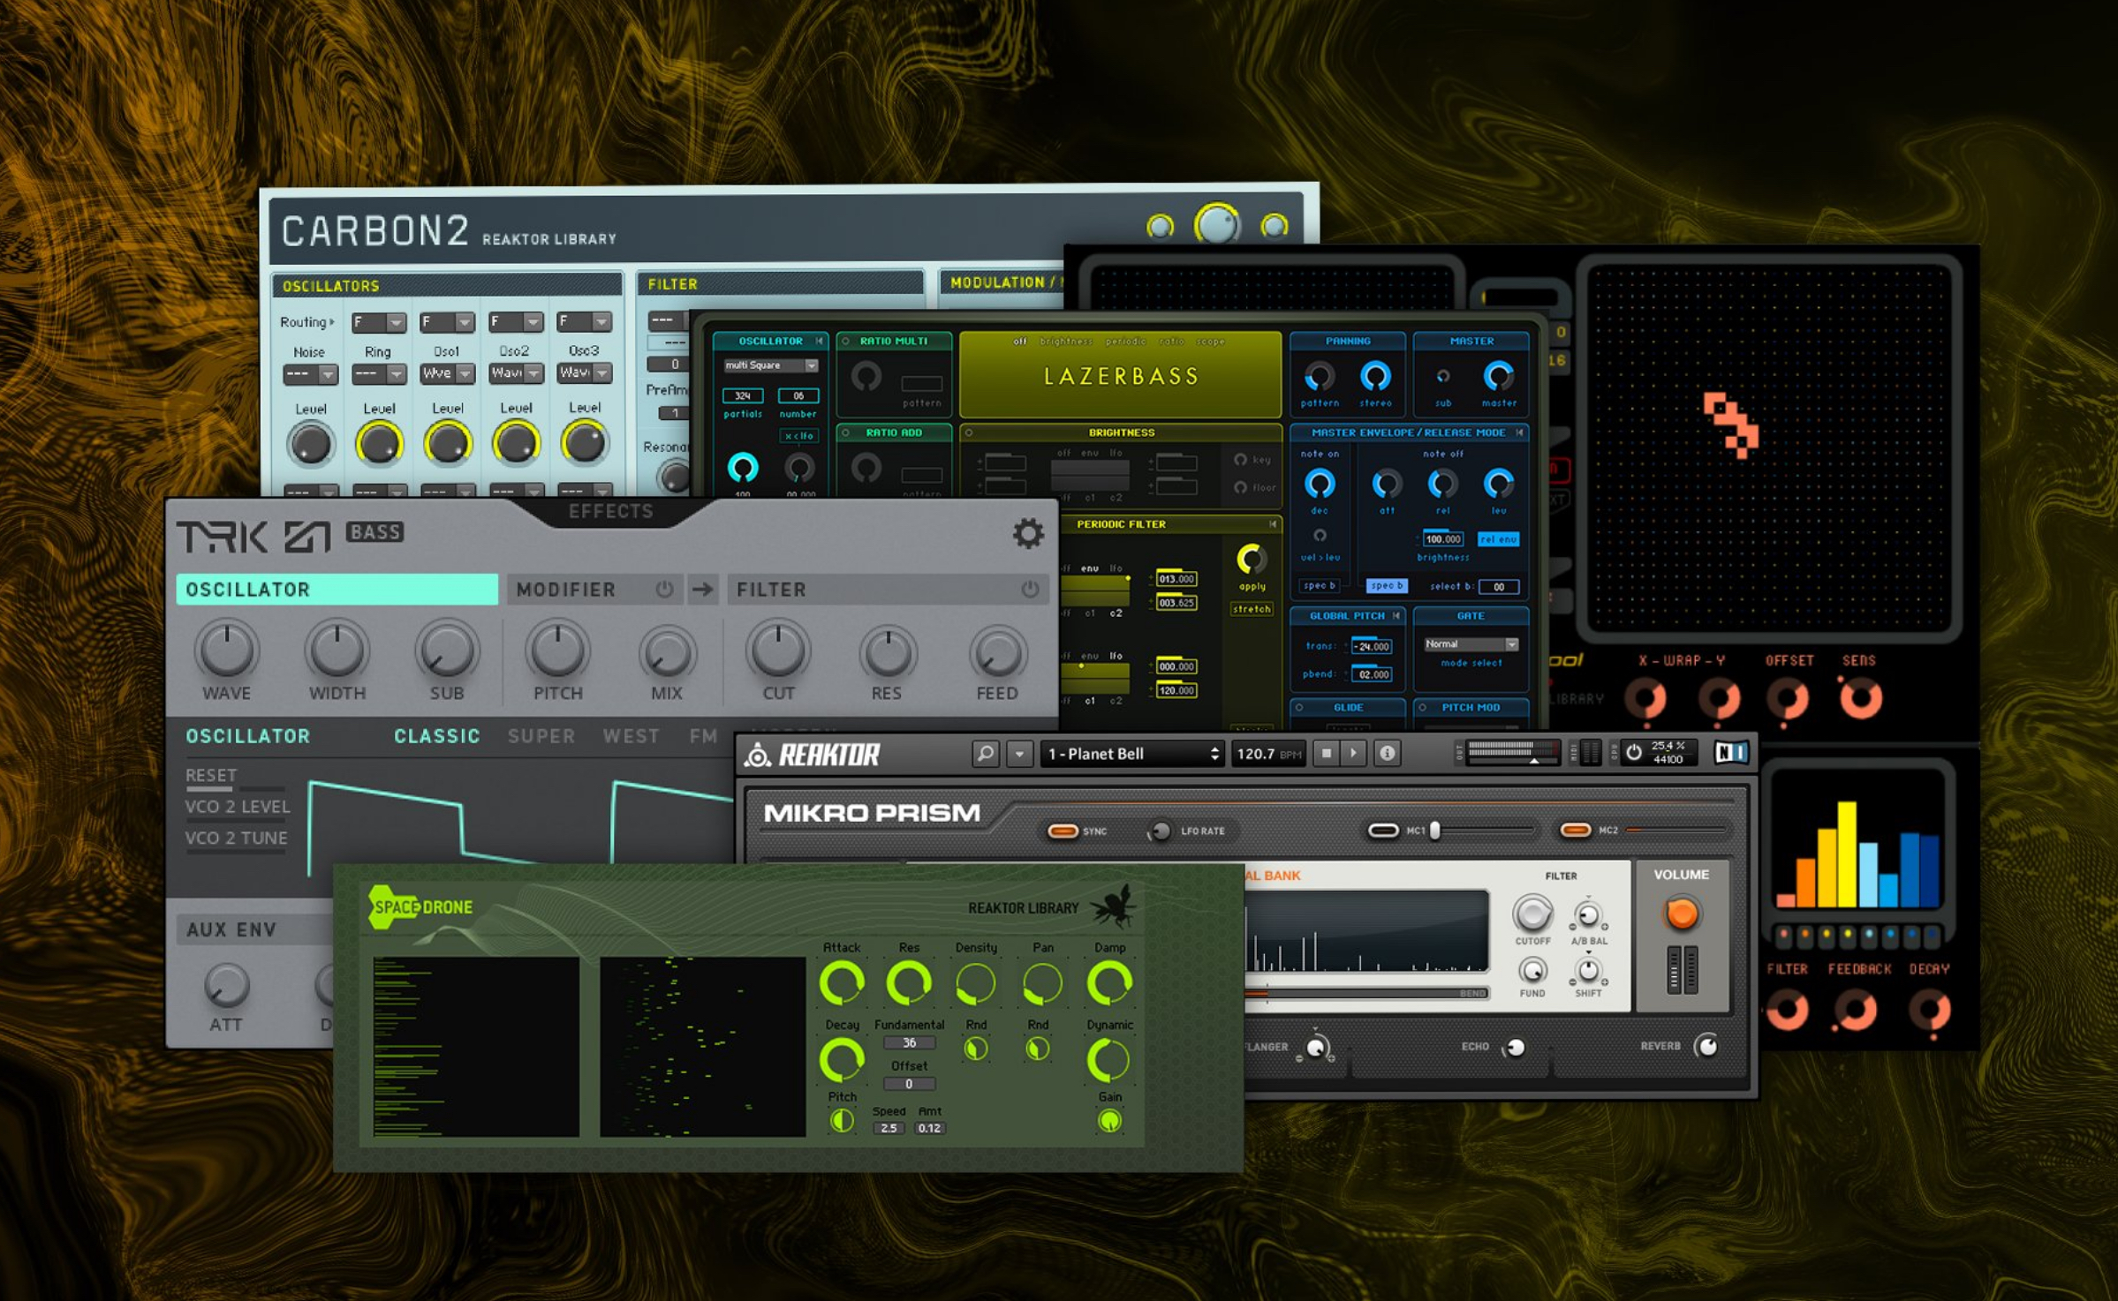Click the TRK-01 CUT filter knob
This screenshot has height=1301, width=2118.
point(778,650)
